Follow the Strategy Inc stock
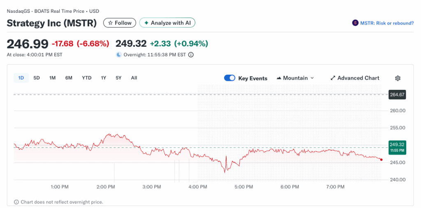 120,23
